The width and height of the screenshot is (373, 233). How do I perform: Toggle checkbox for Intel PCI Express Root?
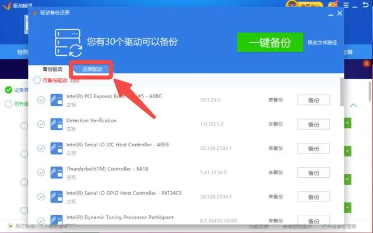coord(41,100)
